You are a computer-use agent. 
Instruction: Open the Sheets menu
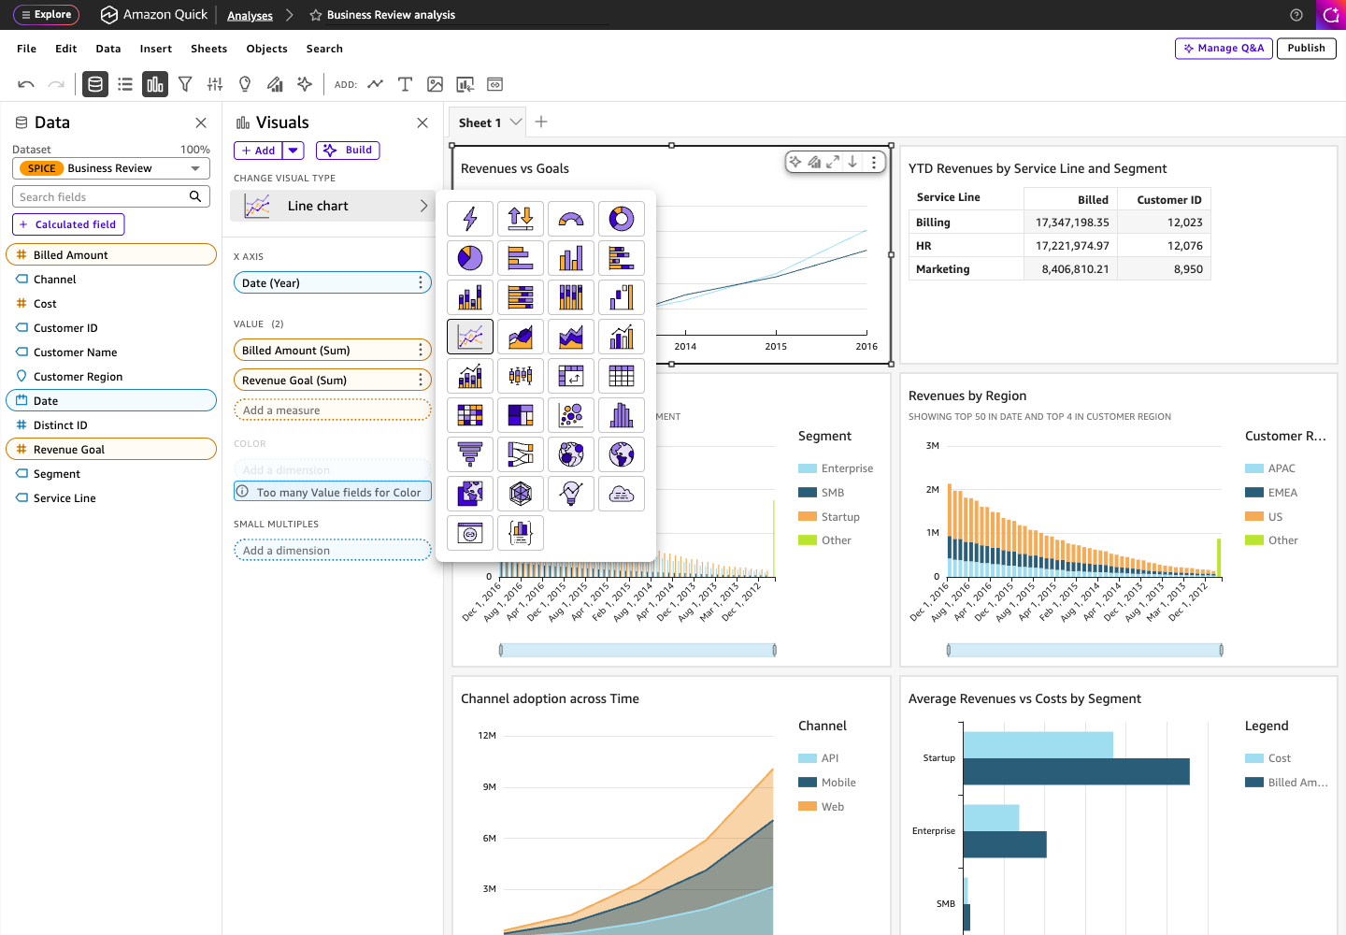pyautogui.click(x=209, y=49)
